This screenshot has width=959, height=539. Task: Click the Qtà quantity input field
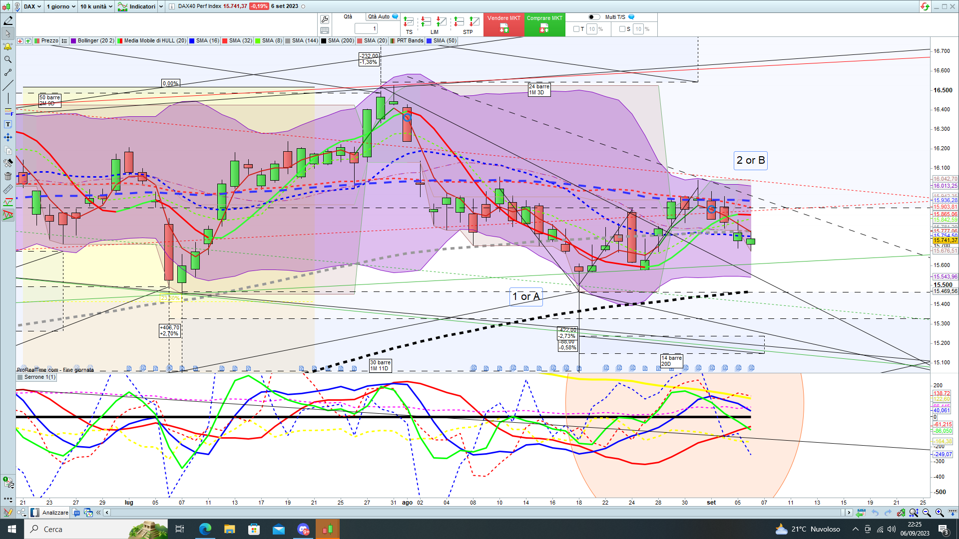click(x=366, y=28)
